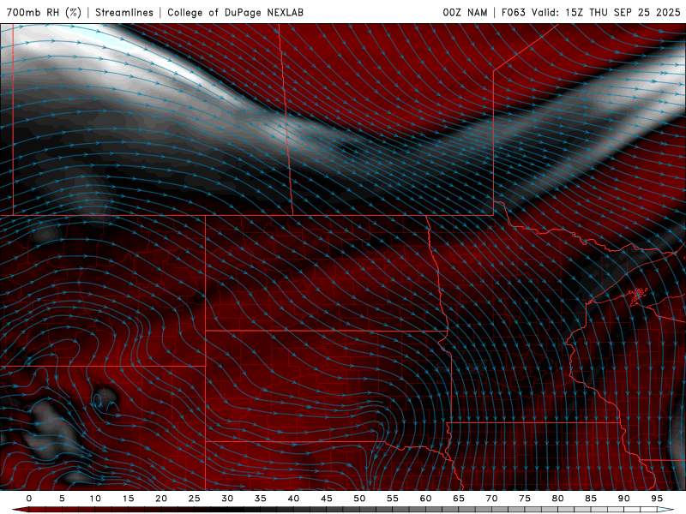Click "College of DuPage NEXLAB" header text
The image size is (686, 514).
pyautogui.click(x=235, y=12)
